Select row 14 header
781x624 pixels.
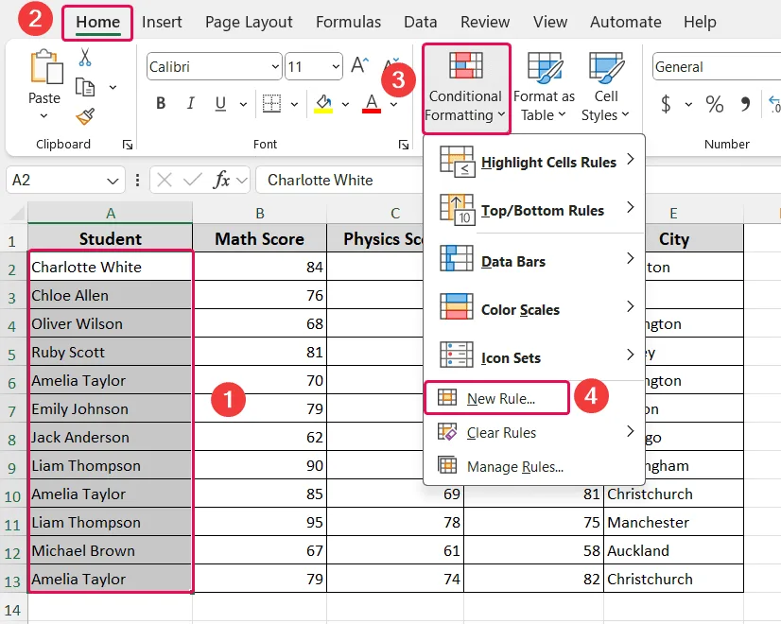coord(13,610)
